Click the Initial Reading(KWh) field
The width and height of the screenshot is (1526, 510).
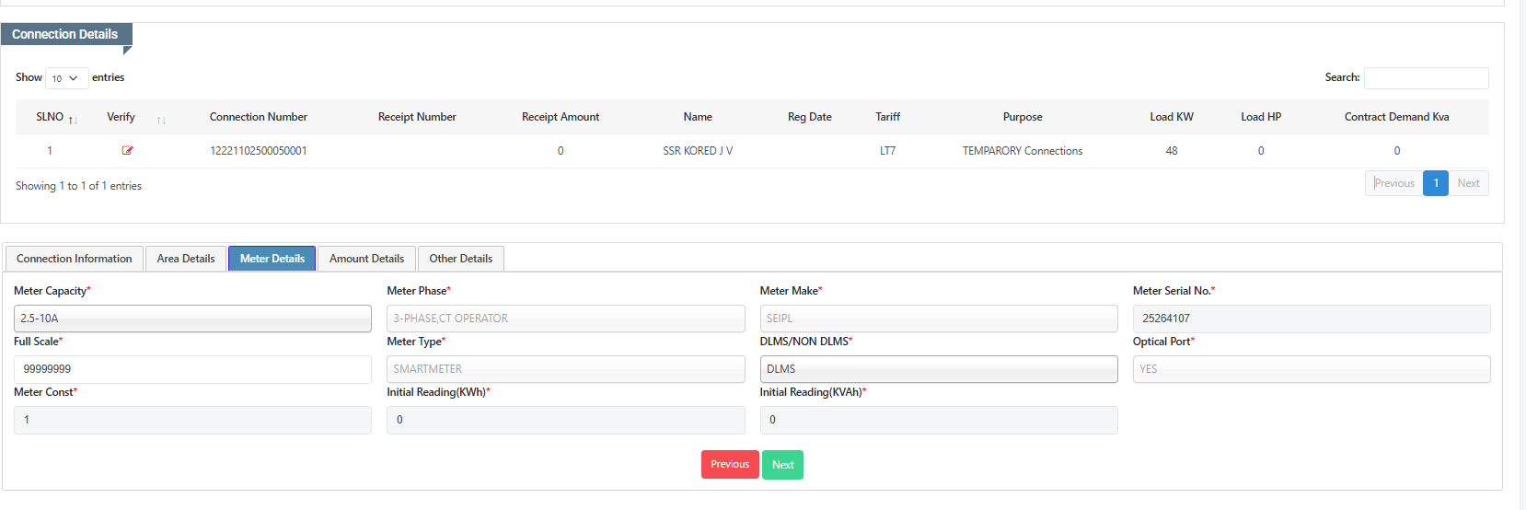[565, 420]
